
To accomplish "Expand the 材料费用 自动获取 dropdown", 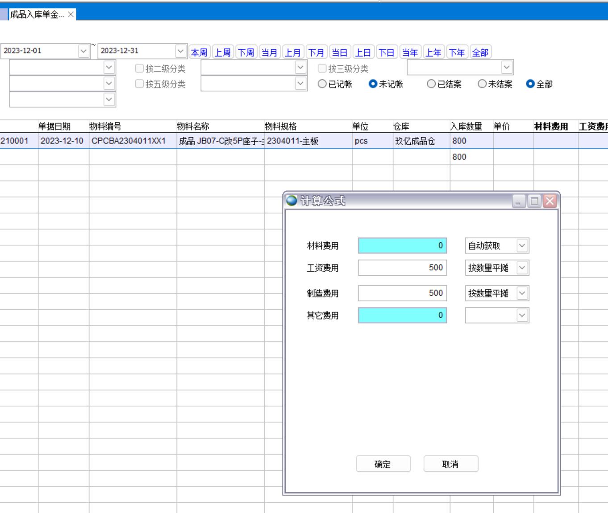I will click(522, 246).
